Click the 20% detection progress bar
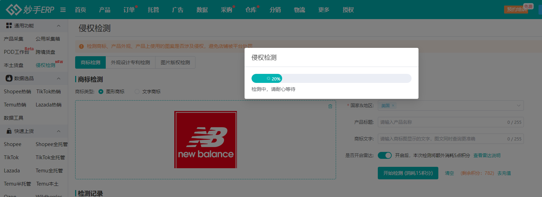This screenshot has width=542, height=197. tap(332, 78)
